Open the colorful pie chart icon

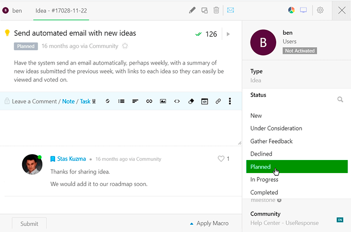[291, 10]
